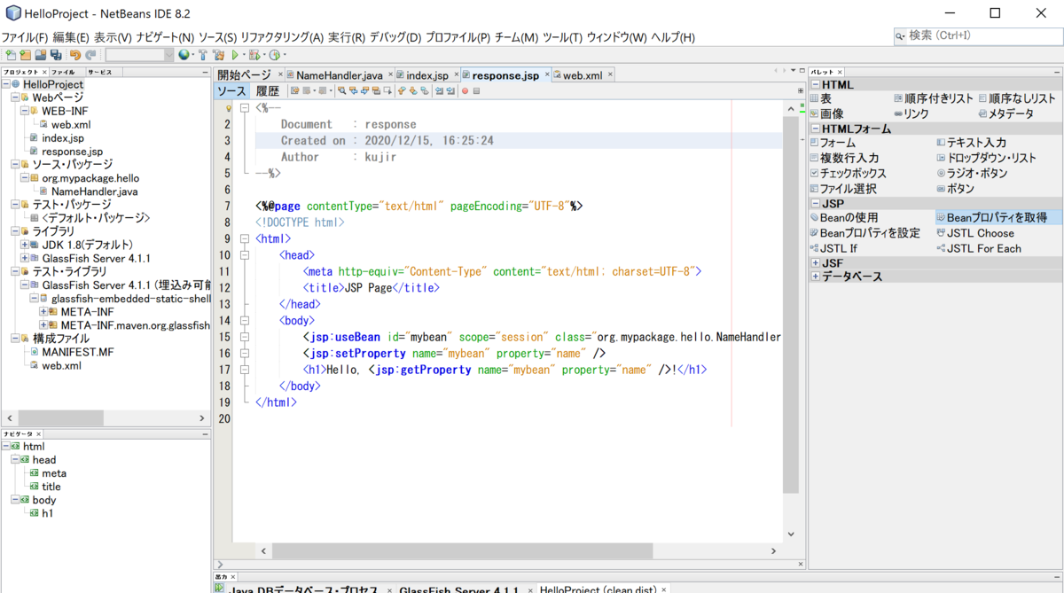Click Find Next Occurrence editor icon
The image size is (1064, 593).
point(364,90)
